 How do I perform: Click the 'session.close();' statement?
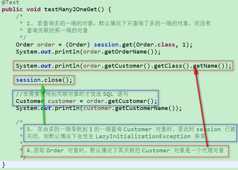click(x=44, y=80)
